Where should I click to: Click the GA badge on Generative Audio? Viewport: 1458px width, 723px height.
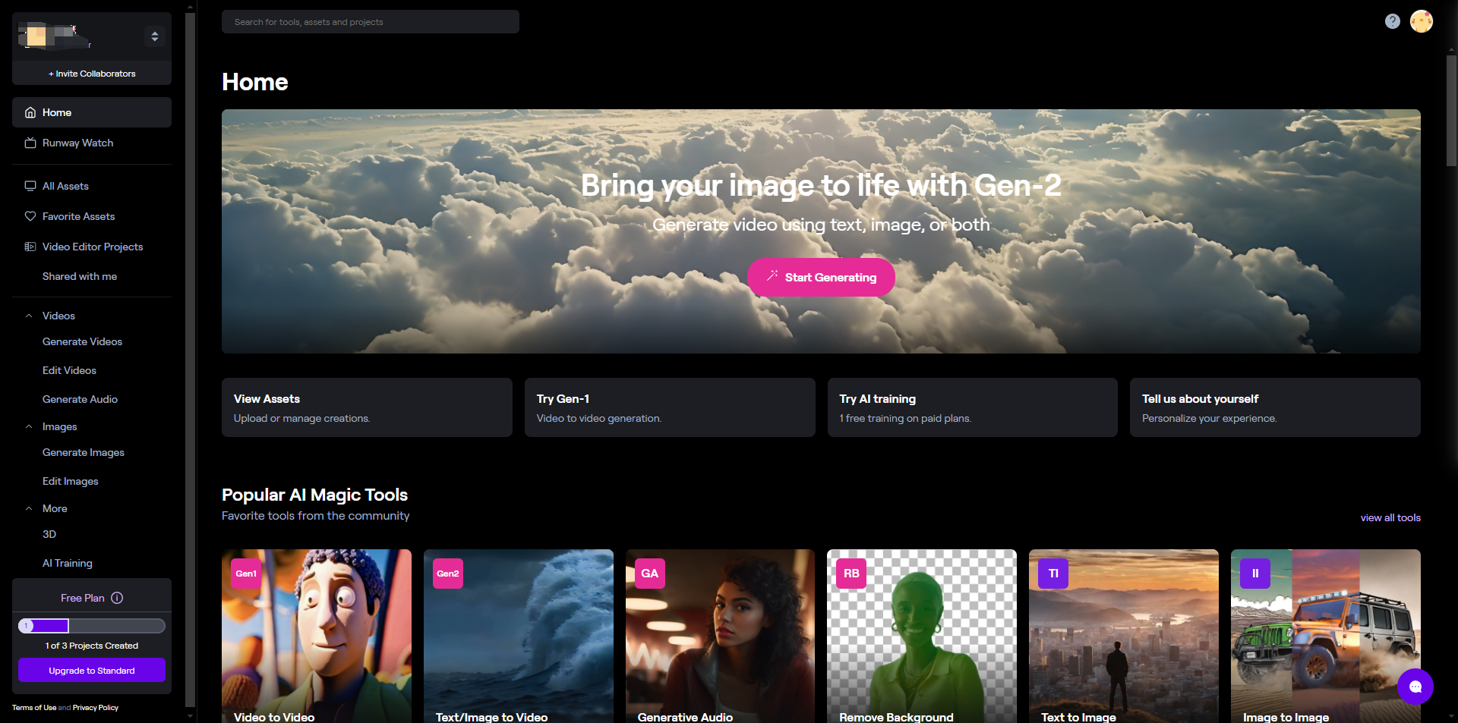click(650, 574)
